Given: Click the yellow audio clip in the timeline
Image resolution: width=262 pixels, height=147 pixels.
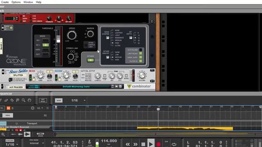Looking at the screenshot, I should point(185,128).
